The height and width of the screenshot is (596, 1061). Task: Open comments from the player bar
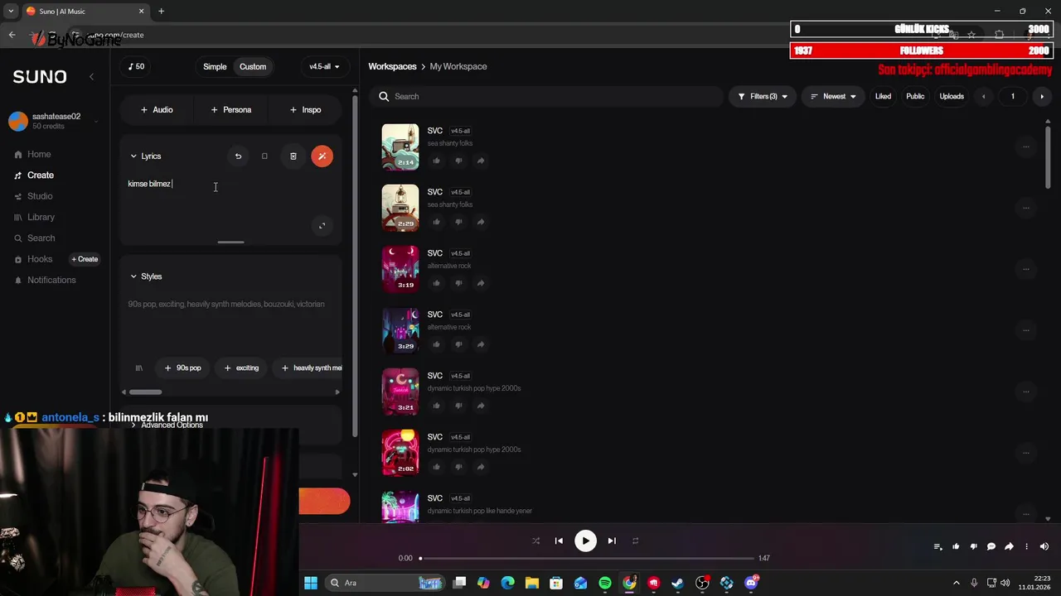coord(991,546)
